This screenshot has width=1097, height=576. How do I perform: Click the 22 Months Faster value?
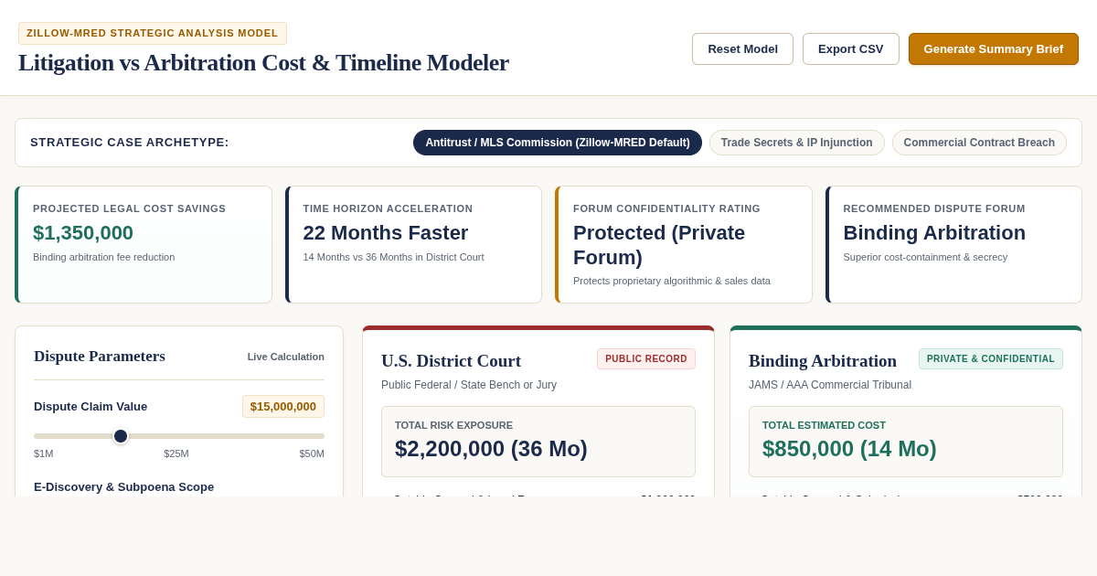(x=386, y=233)
